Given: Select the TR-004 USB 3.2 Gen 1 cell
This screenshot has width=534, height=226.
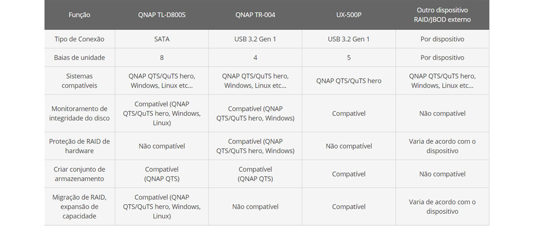Looking at the screenshot, I should click(x=255, y=39).
